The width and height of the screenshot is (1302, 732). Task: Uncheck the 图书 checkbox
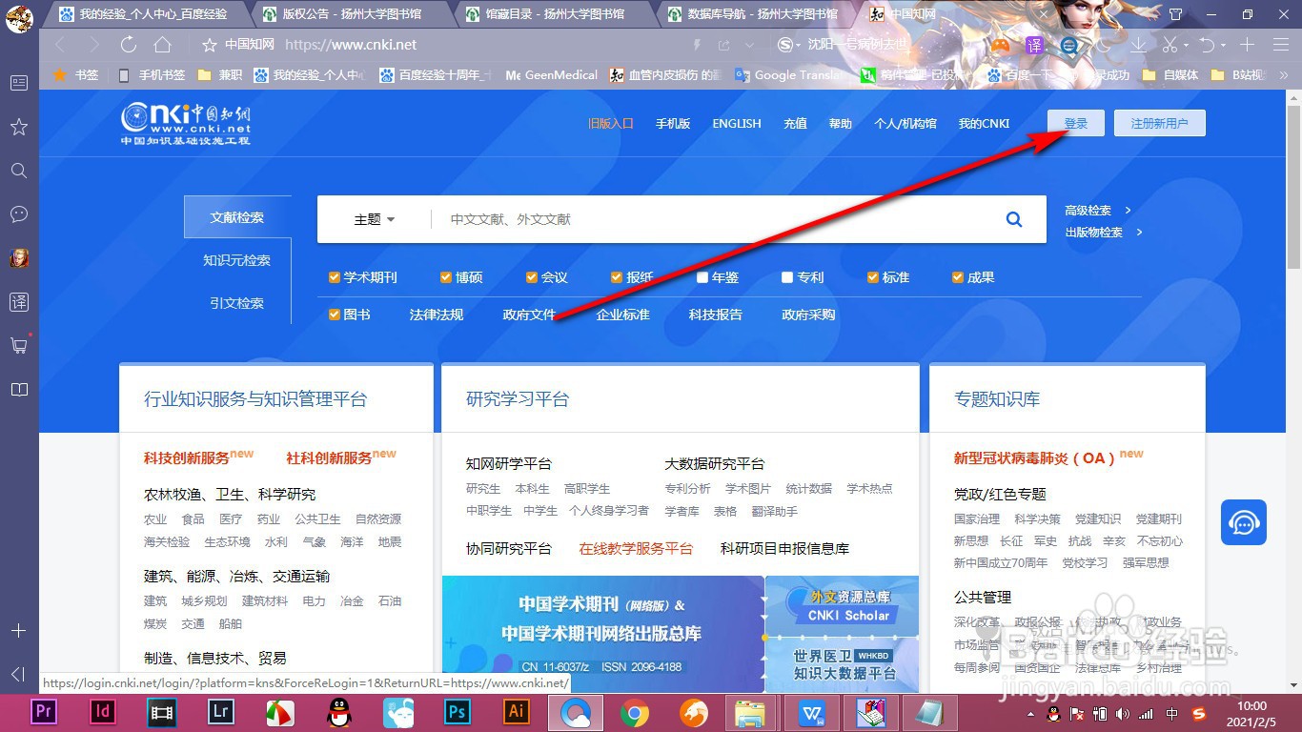coord(335,315)
